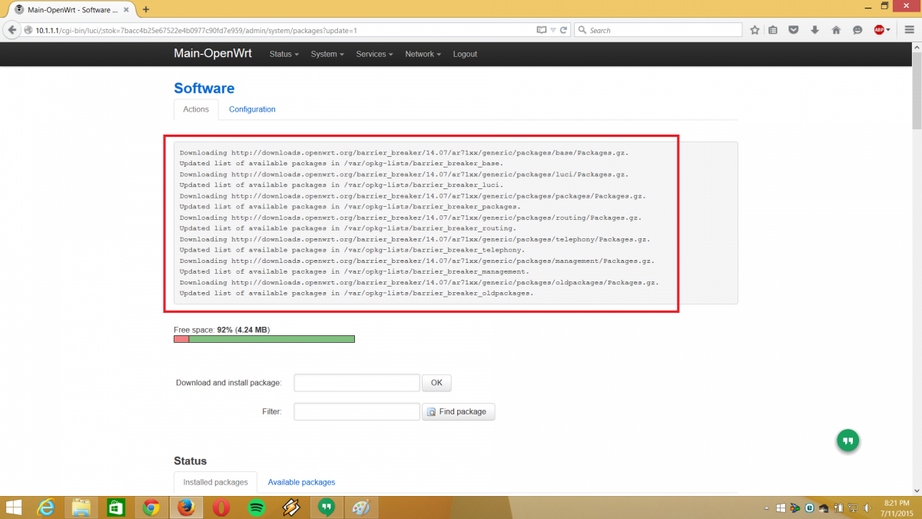Image resolution: width=922 pixels, height=519 pixels.
Task: Launch Spotify from the taskbar
Action: [257, 507]
